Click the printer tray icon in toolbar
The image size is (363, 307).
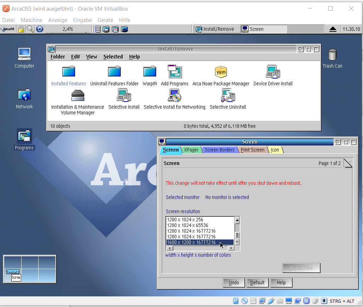106,29
